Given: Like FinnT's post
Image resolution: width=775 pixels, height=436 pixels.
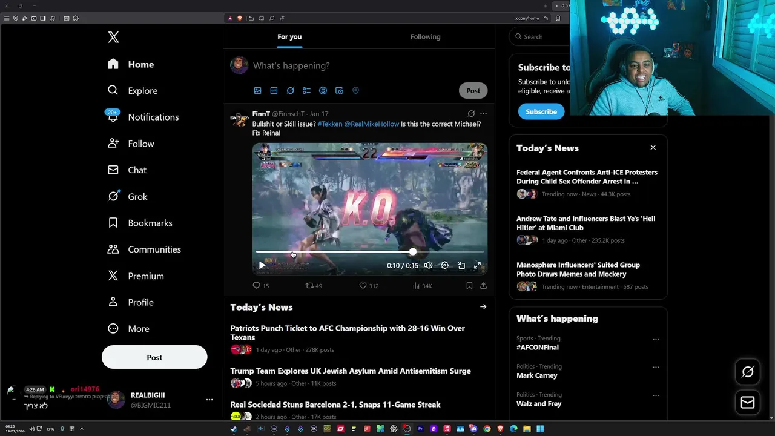Looking at the screenshot, I should 369,286.
